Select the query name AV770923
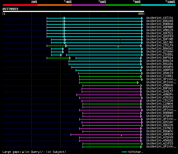This screenshot has height=154, width=178. click(x=11, y=9)
